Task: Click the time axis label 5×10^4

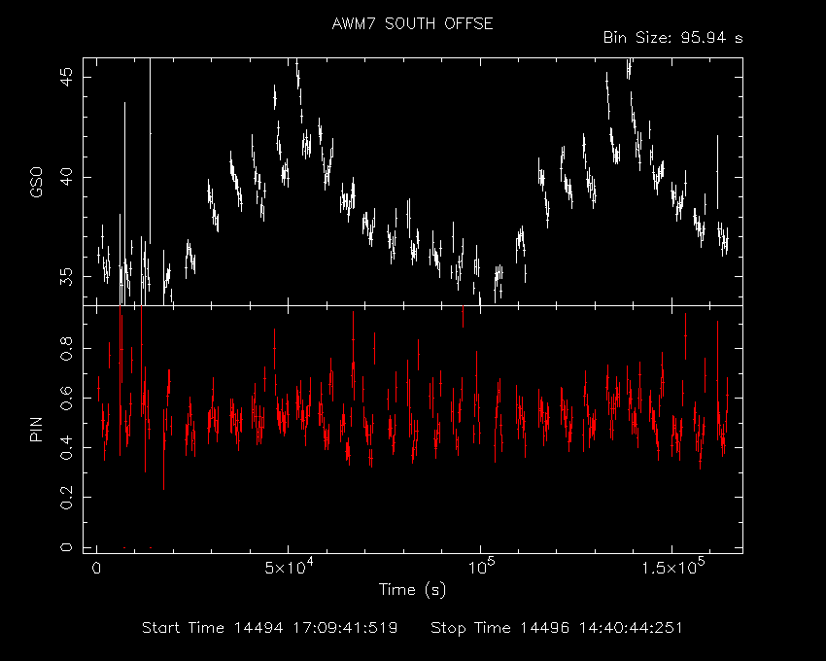Action: 289,567
